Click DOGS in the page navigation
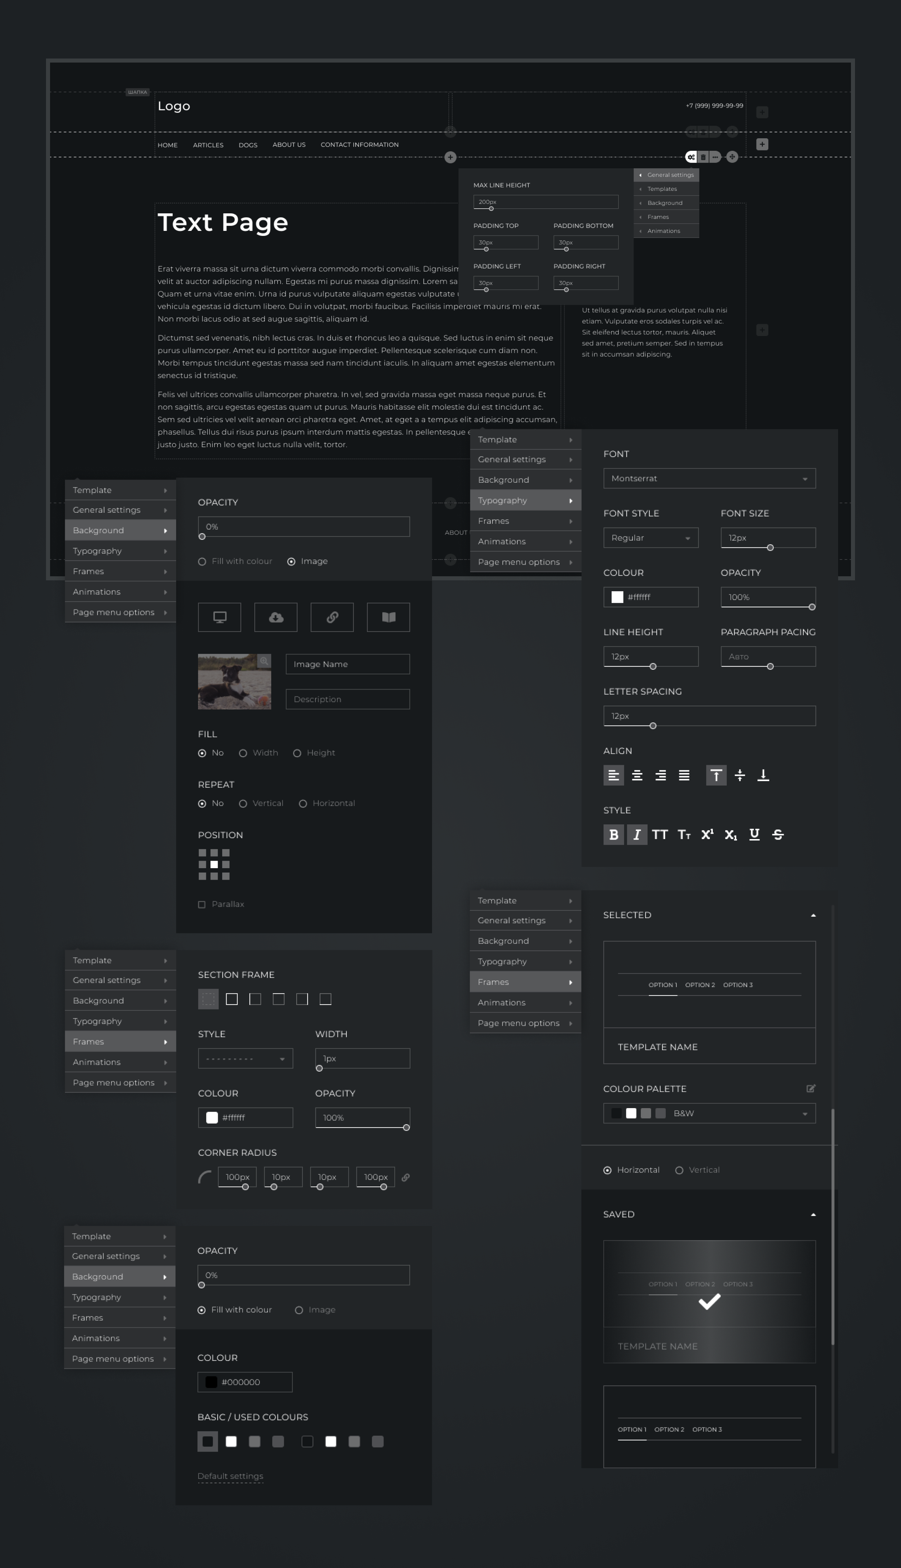Viewport: 901px width, 1568px height. tap(248, 145)
